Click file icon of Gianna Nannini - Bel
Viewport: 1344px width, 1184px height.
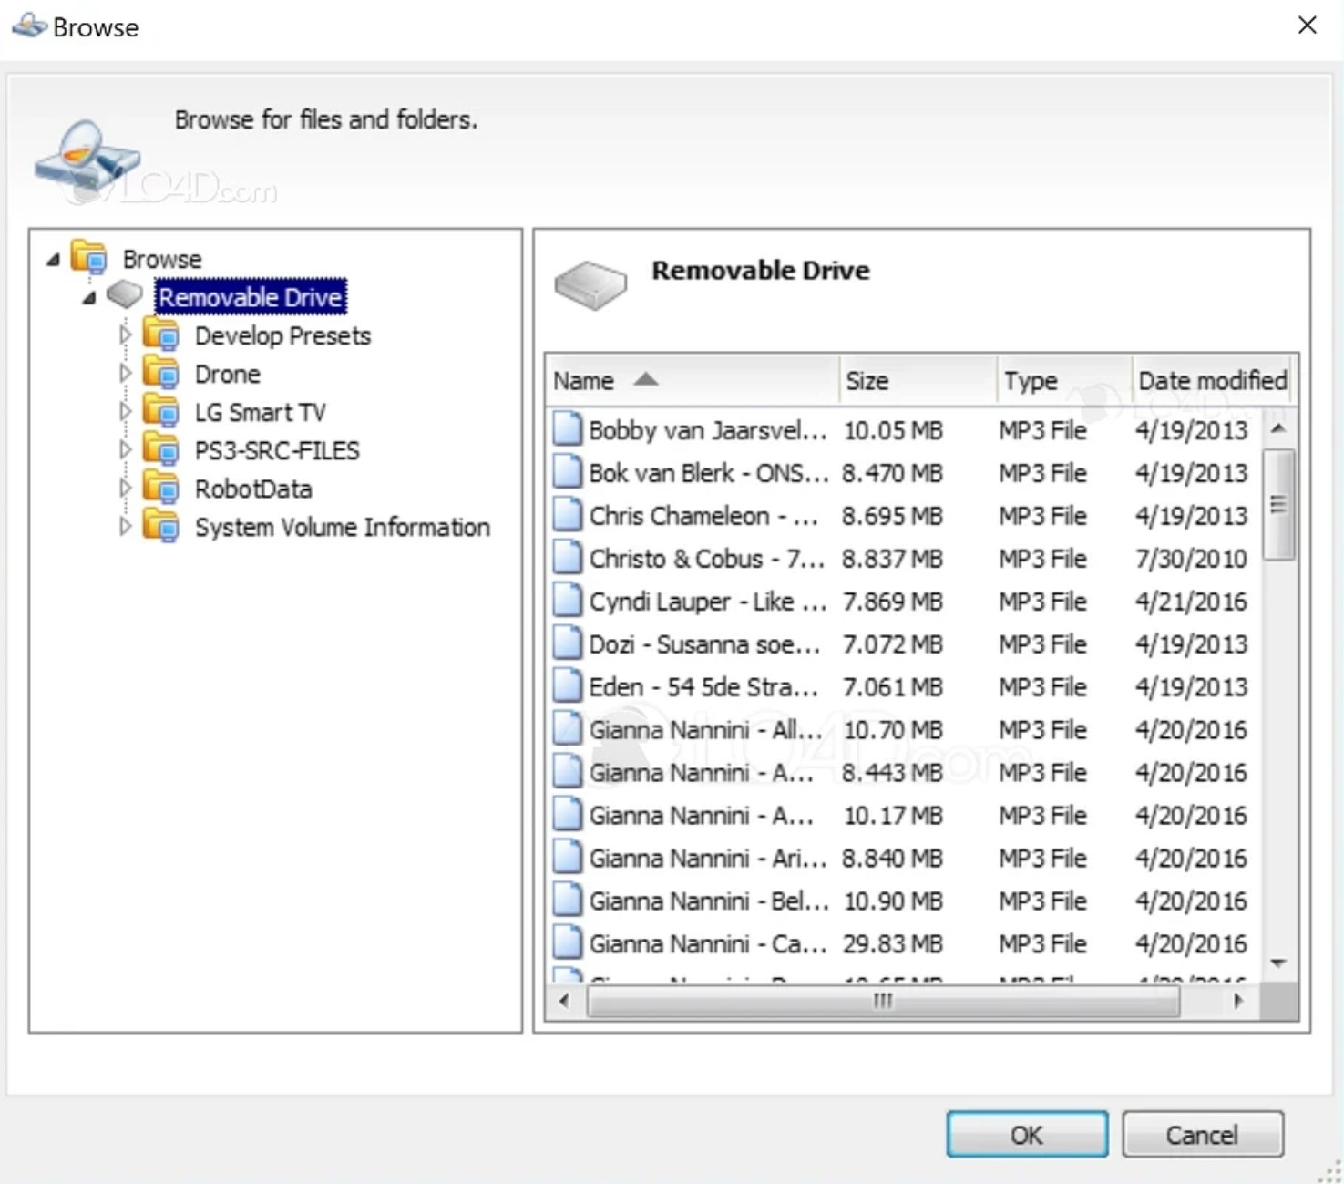pos(567,900)
